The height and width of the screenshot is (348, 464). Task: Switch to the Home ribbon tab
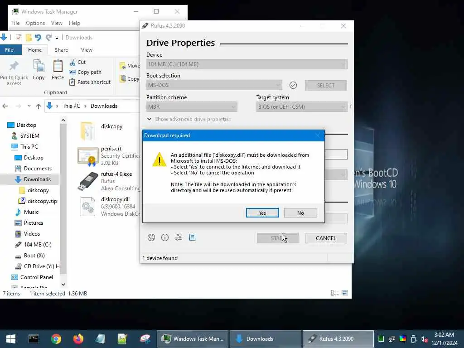(35, 50)
